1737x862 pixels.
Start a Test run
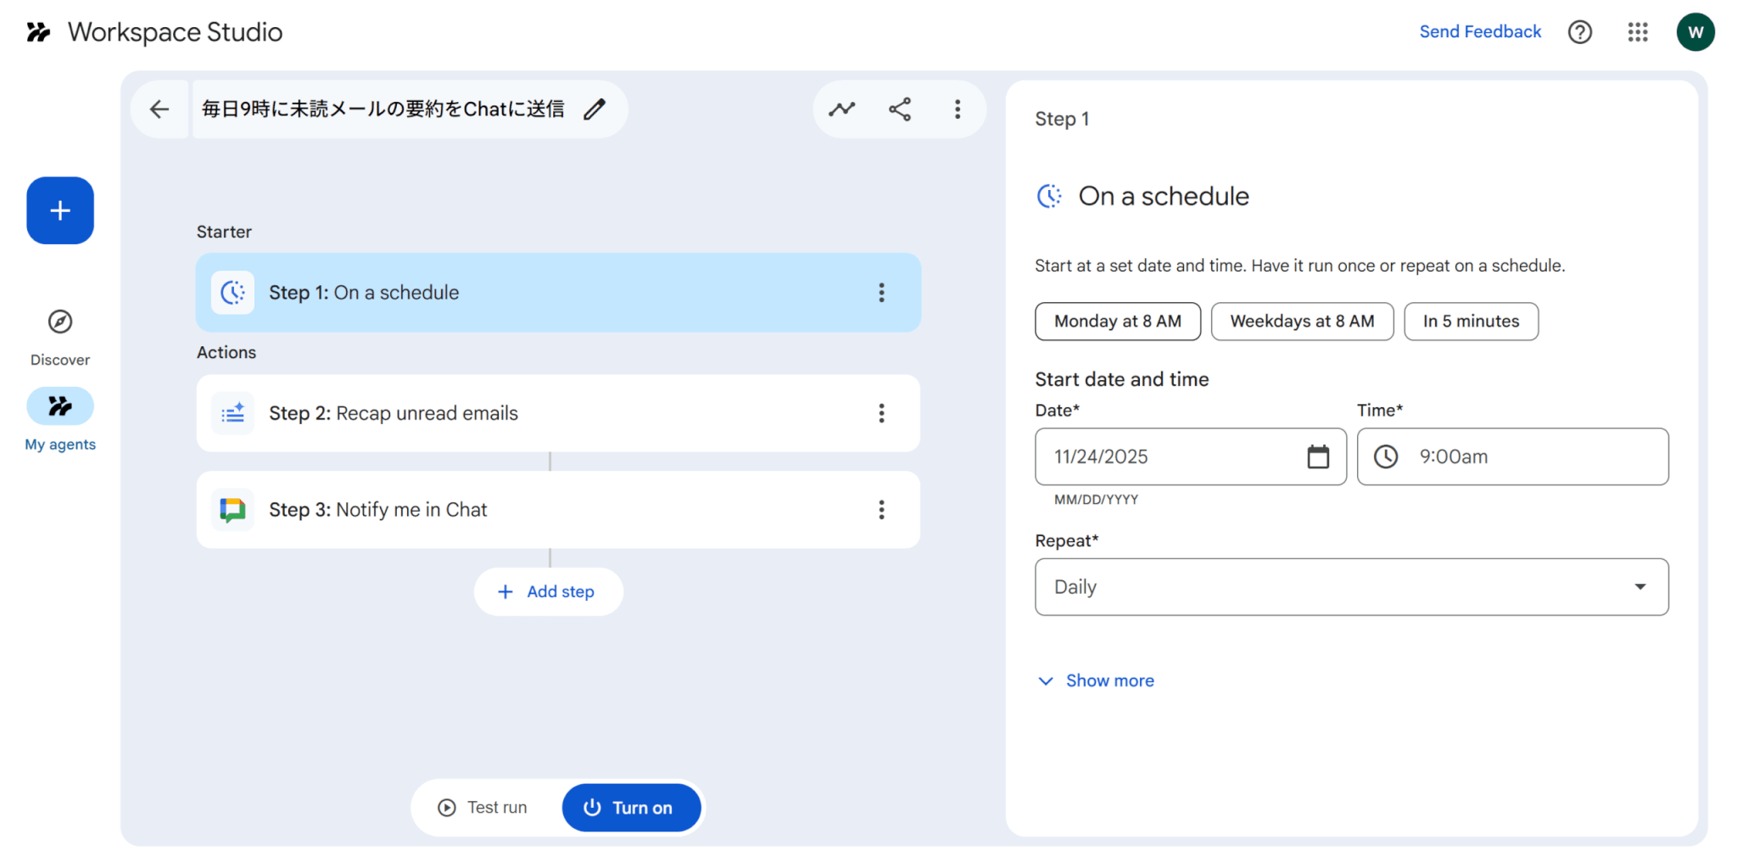(483, 808)
